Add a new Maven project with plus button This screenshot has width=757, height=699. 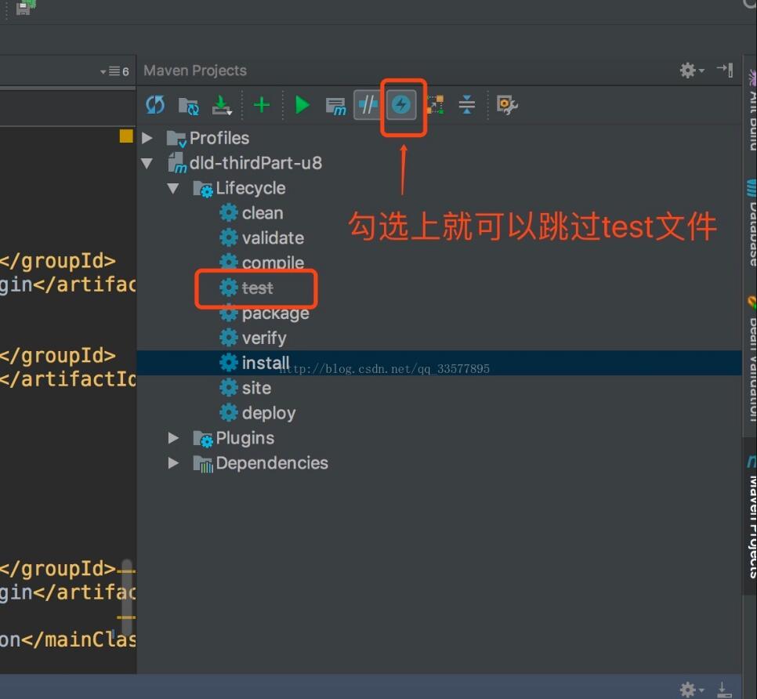pyautogui.click(x=262, y=104)
